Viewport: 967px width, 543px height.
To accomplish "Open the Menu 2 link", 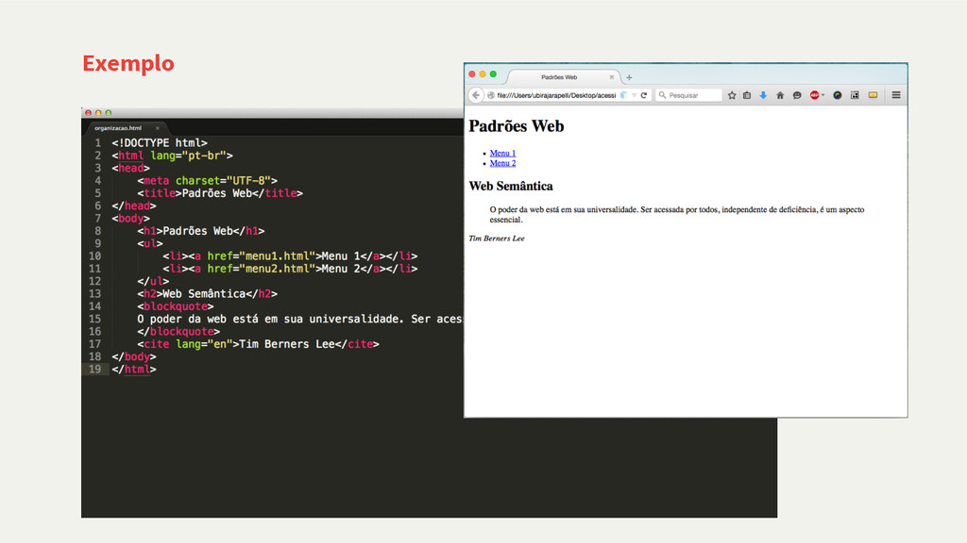I will (502, 163).
